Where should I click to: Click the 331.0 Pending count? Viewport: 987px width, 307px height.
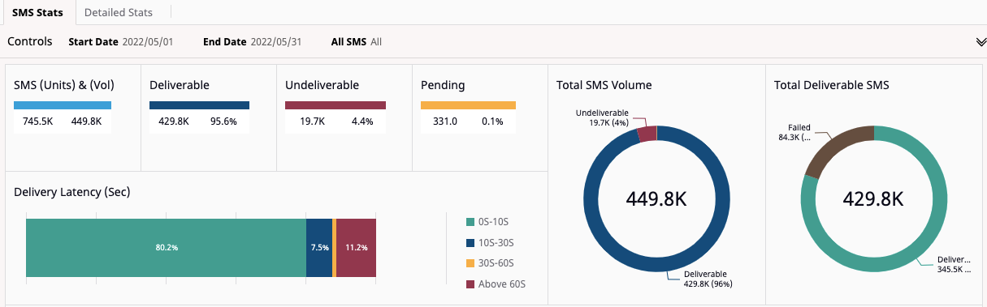click(444, 122)
